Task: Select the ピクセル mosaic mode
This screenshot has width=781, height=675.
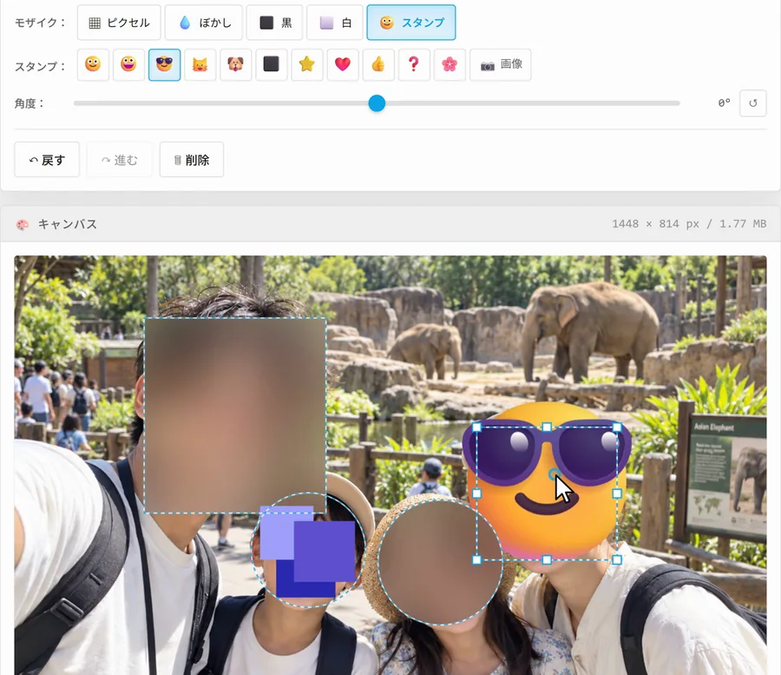Action: (119, 23)
